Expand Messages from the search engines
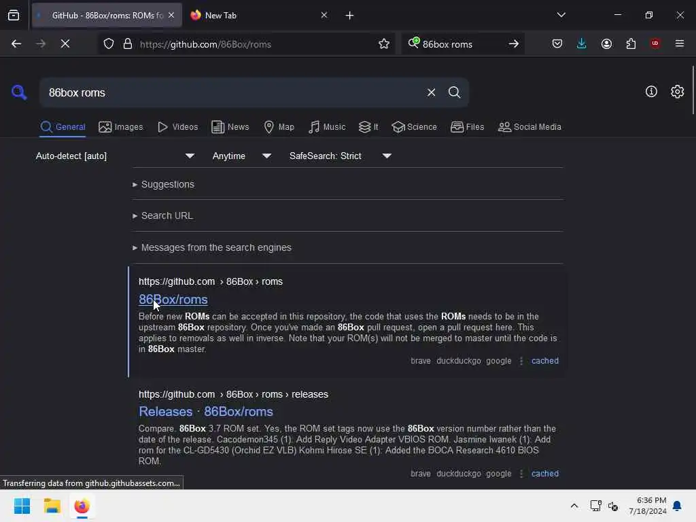Image resolution: width=696 pixels, height=522 pixels. 212,247
